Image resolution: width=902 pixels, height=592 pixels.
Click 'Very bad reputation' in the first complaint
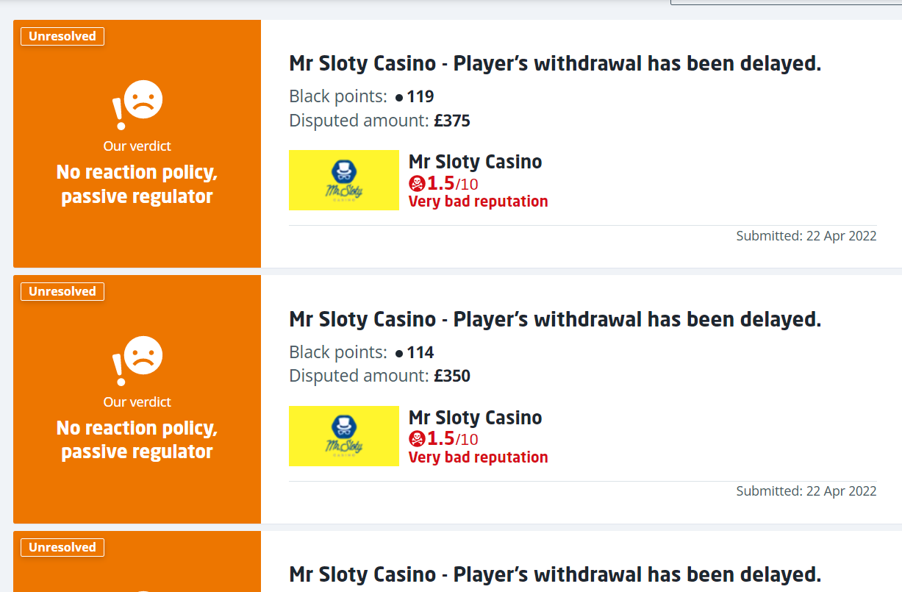coord(478,202)
